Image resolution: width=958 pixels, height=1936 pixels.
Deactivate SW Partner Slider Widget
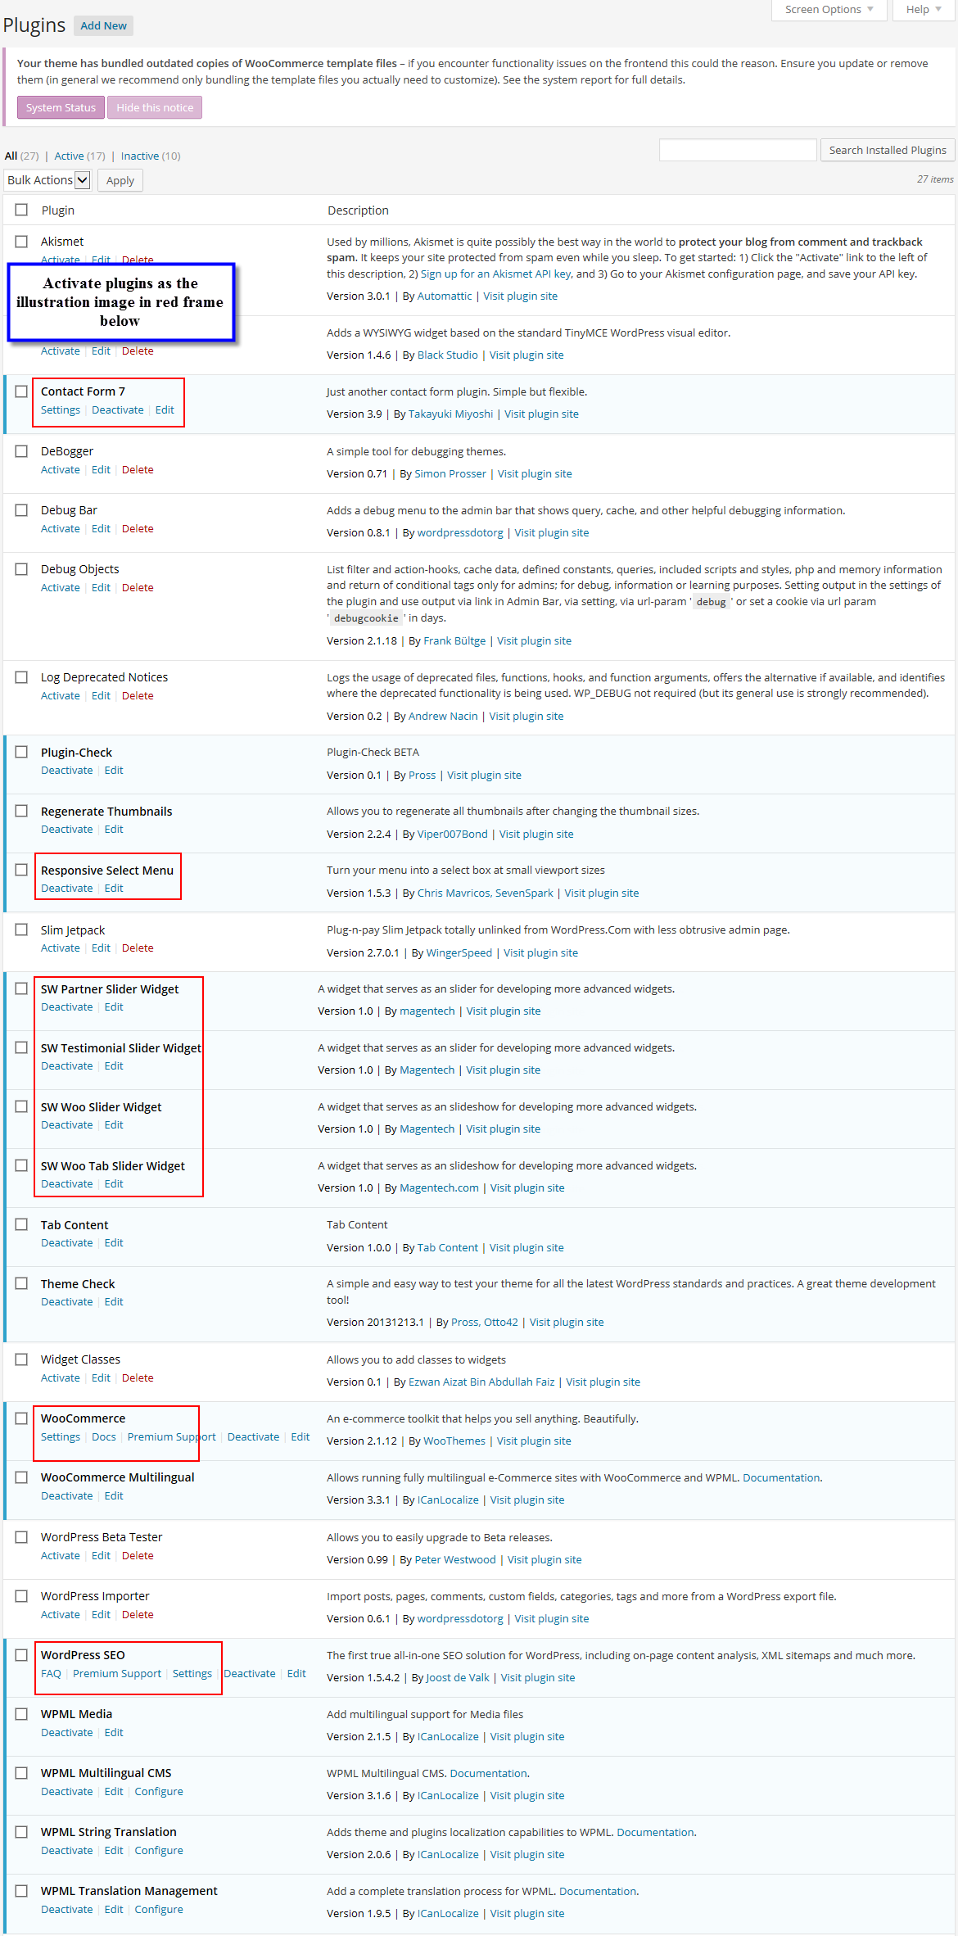click(x=67, y=1007)
